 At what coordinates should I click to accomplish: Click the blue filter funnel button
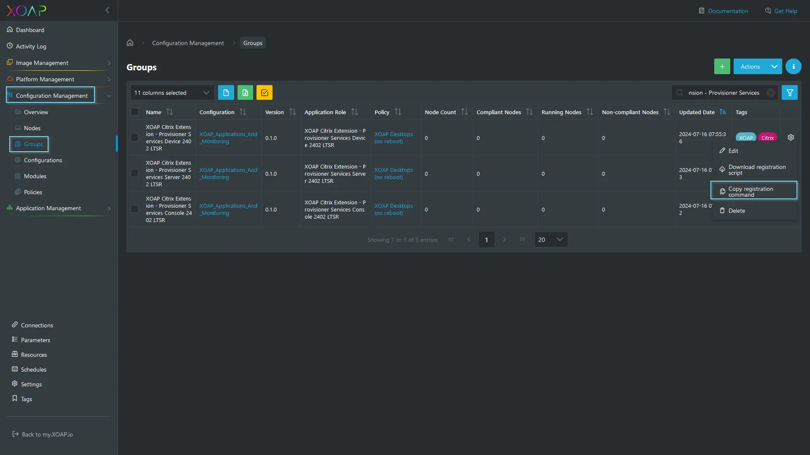pyautogui.click(x=789, y=93)
